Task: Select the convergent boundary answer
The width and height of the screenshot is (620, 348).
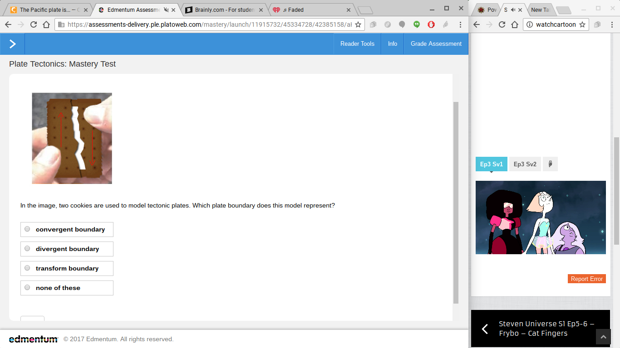Action: (67, 229)
